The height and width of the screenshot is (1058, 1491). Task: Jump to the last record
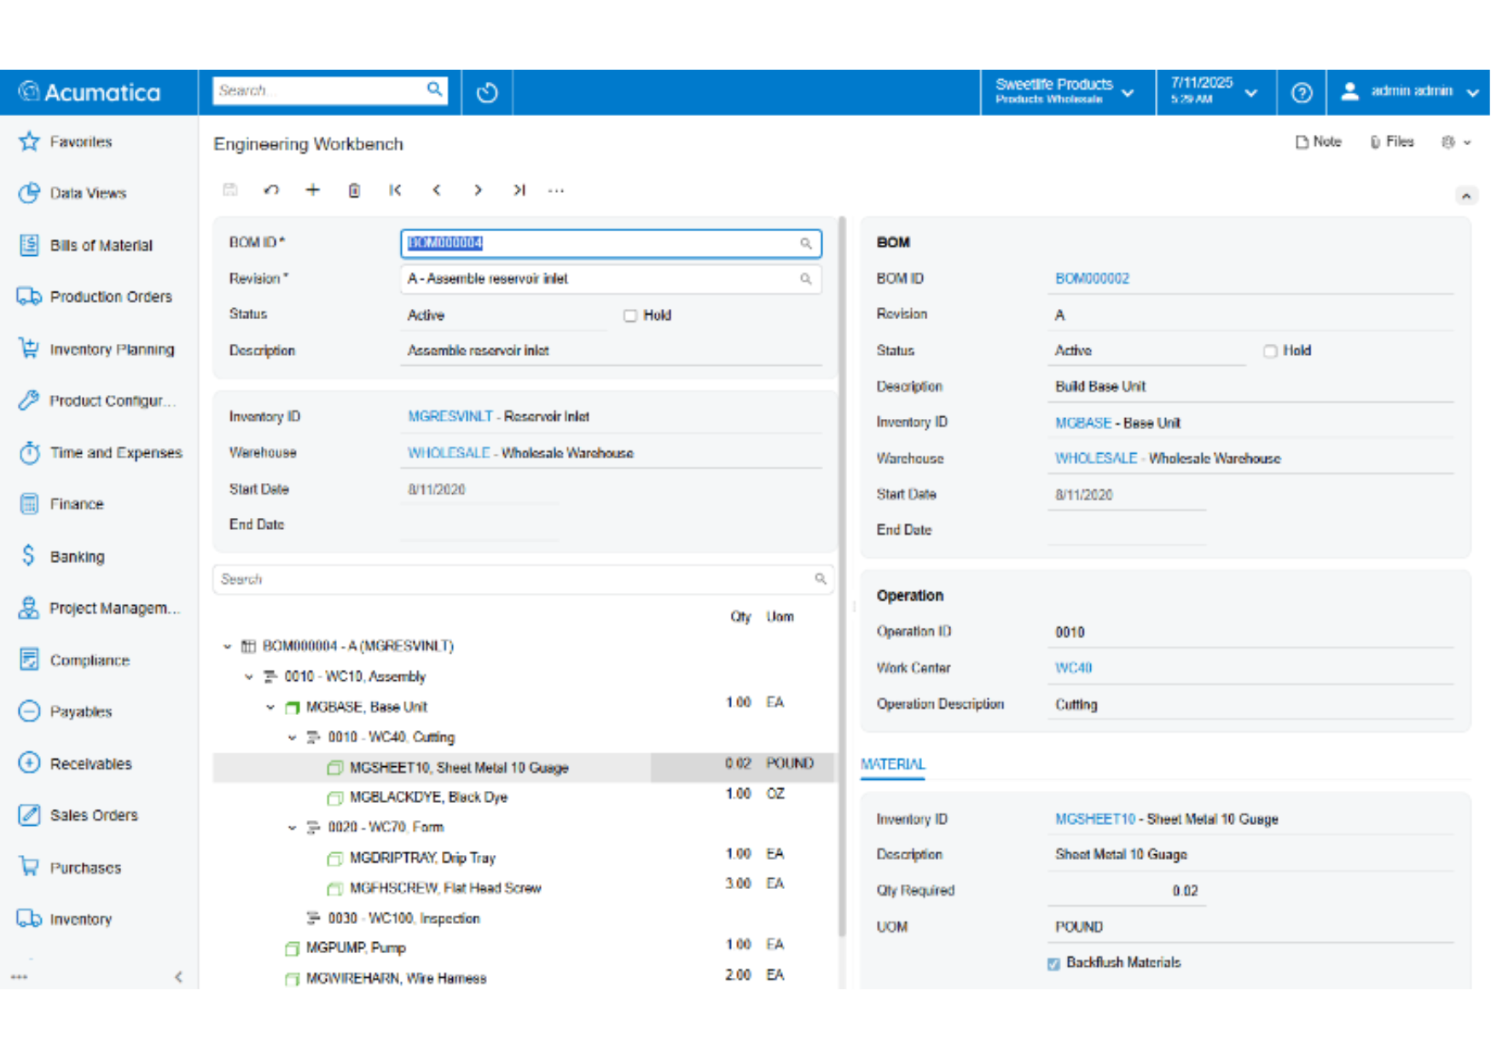coord(519,190)
